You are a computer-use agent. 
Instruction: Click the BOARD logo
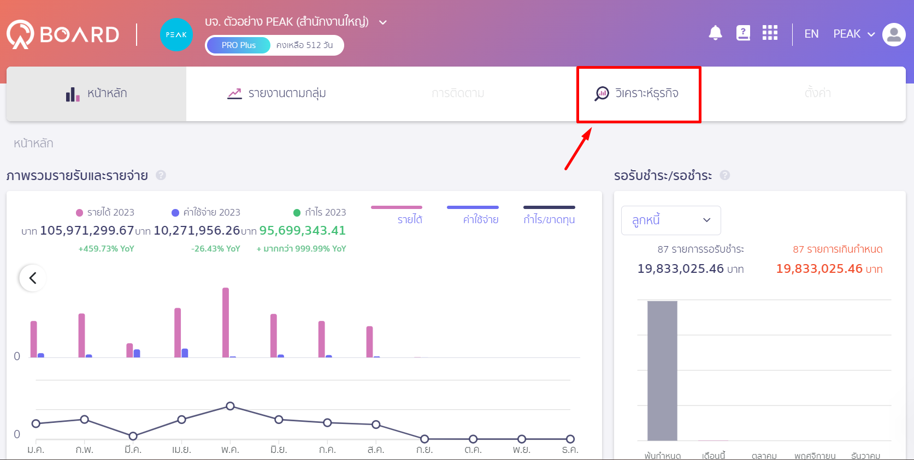[x=63, y=34]
